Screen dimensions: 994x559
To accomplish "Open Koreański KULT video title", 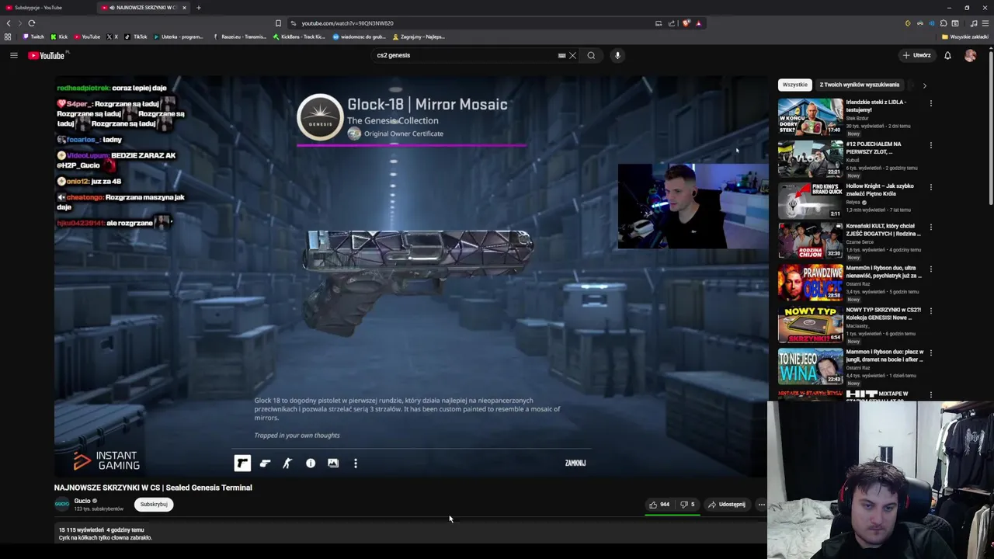I will tap(883, 230).
